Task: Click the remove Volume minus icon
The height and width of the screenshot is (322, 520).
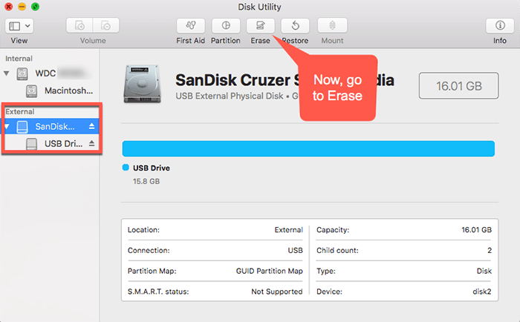Action: 105,25
